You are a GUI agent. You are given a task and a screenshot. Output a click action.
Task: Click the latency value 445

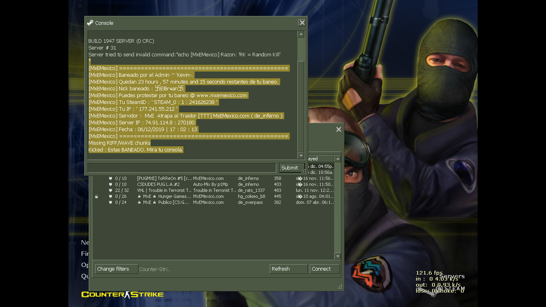277,196
